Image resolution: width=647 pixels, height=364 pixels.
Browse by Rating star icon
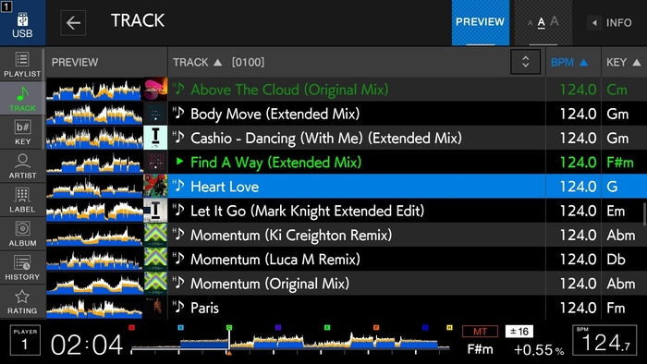point(22,302)
